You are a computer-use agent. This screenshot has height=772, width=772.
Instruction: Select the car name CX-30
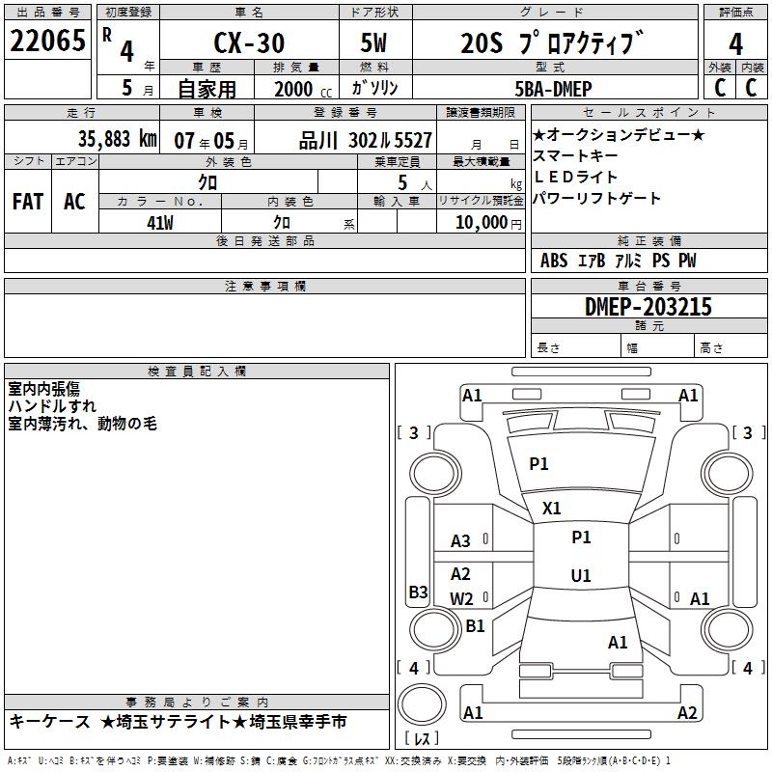click(x=249, y=42)
